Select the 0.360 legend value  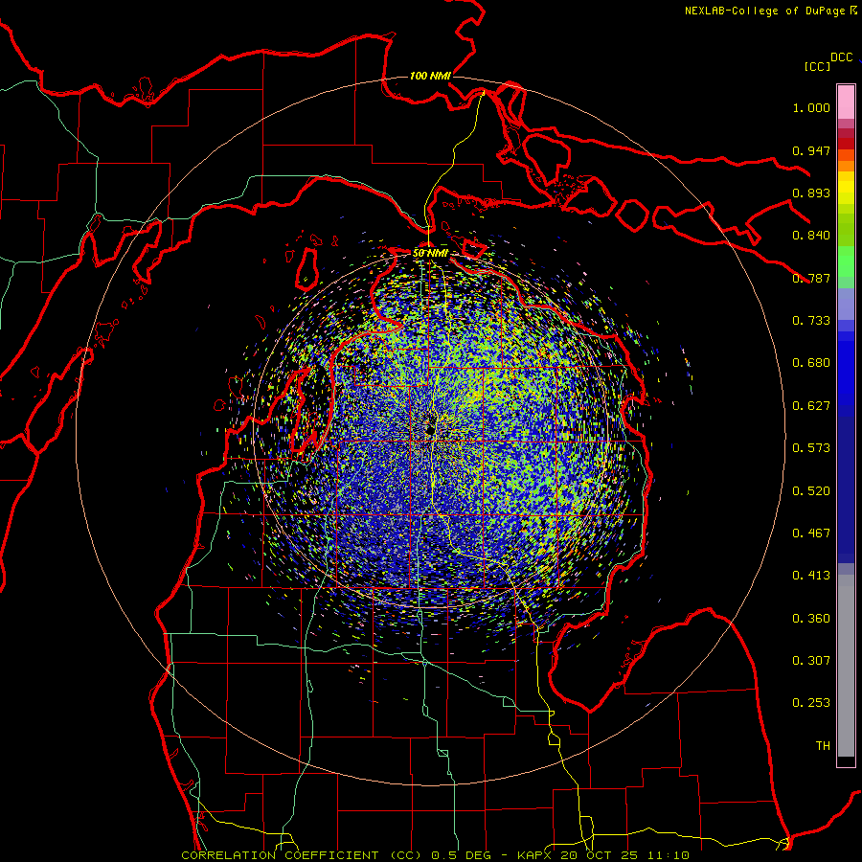(811, 619)
